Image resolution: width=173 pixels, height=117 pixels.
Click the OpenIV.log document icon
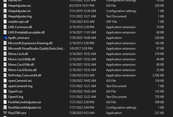[5, 97]
